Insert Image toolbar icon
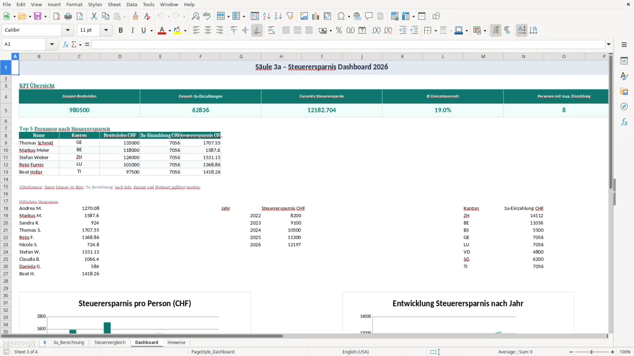Screen dimensions: 634x356 point(304,16)
